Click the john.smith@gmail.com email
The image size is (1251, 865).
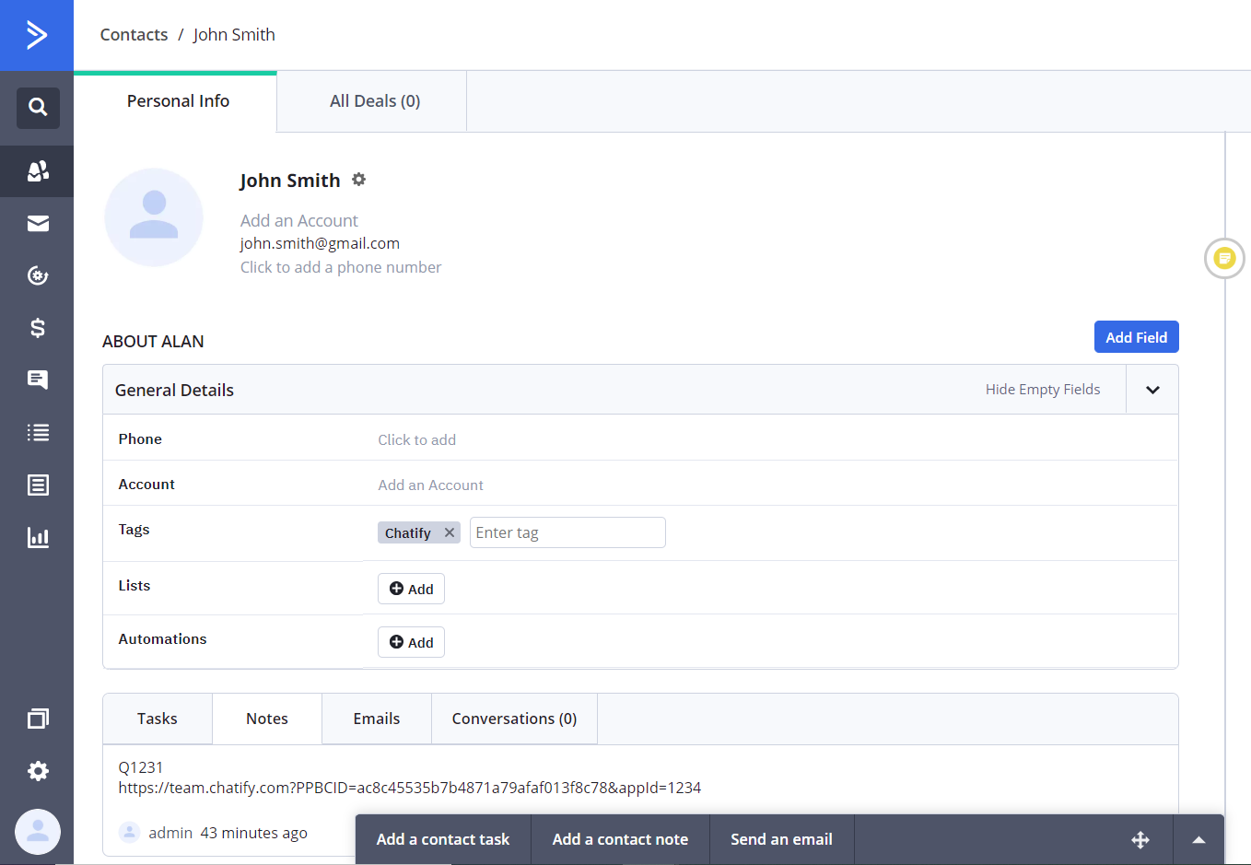pyautogui.click(x=320, y=243)
